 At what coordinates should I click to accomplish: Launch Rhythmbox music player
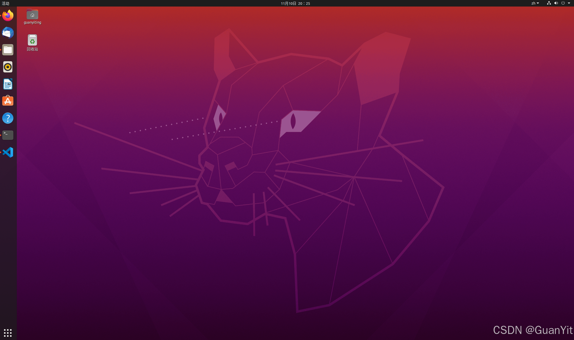point(8,67)
